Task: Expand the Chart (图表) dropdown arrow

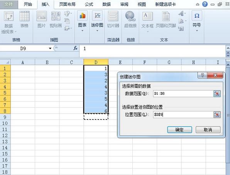Action: click(82, 31)
